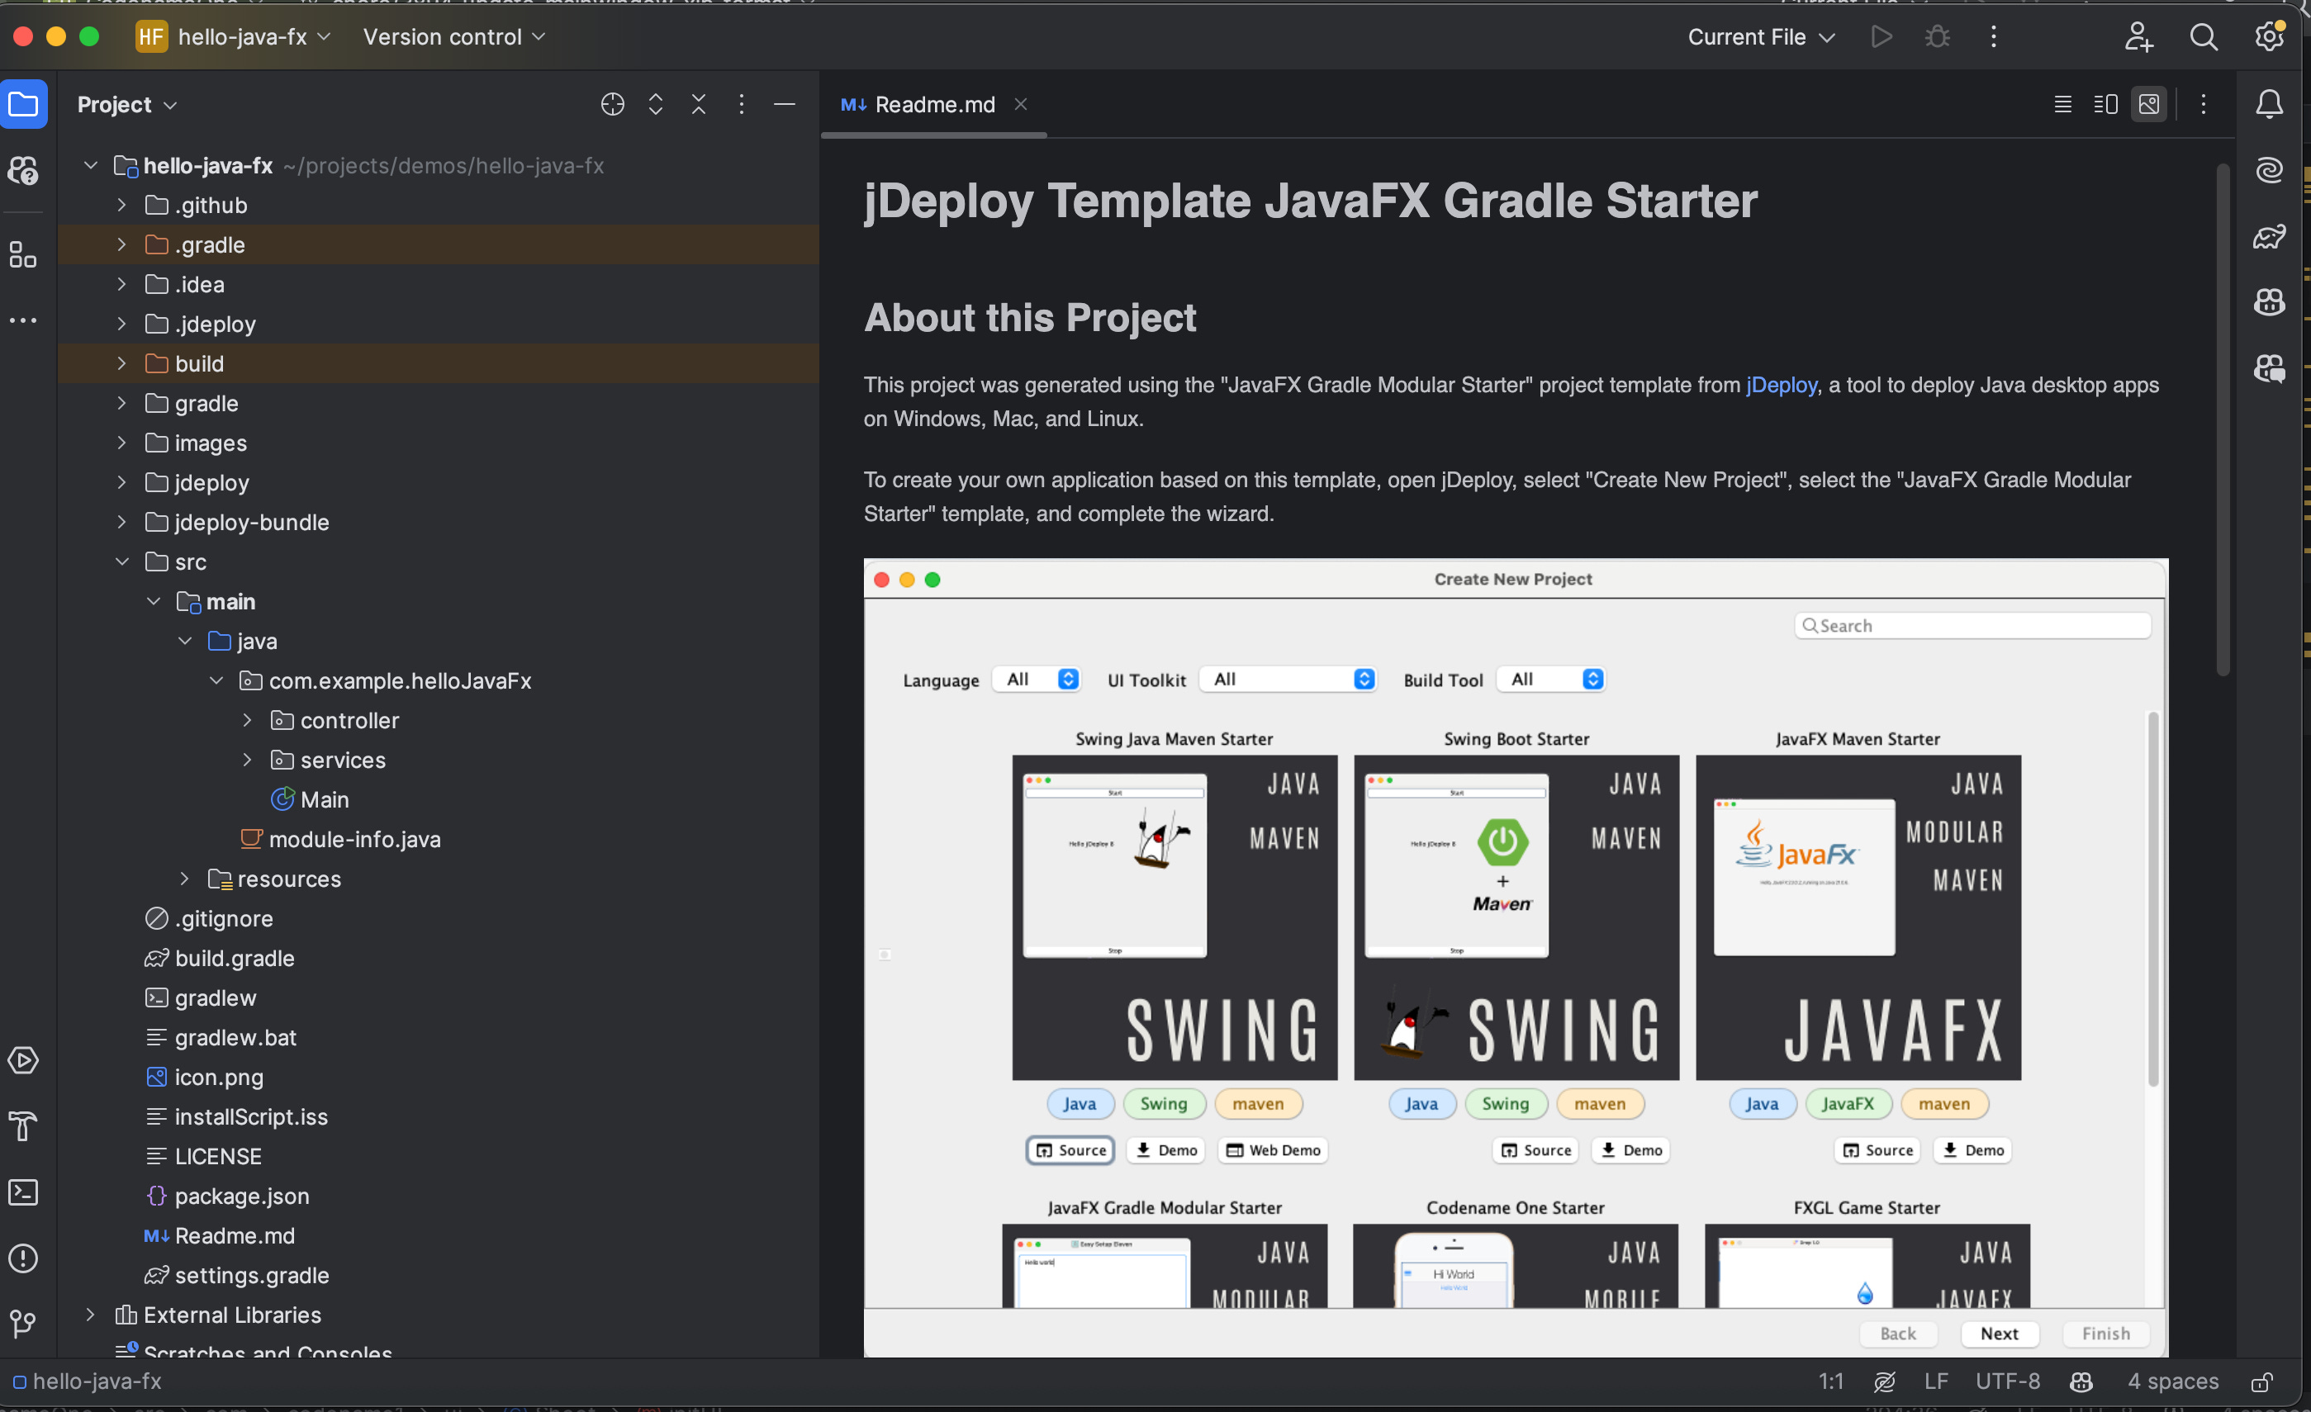Collapse the com.example.helloJavaFx package
2311x1412 pixels.
216,680
